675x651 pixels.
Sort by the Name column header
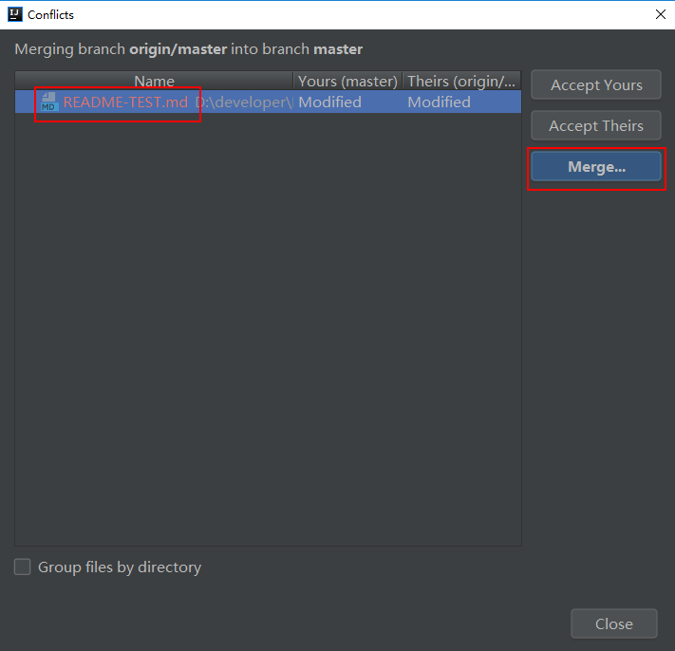[x=154, y=81]
